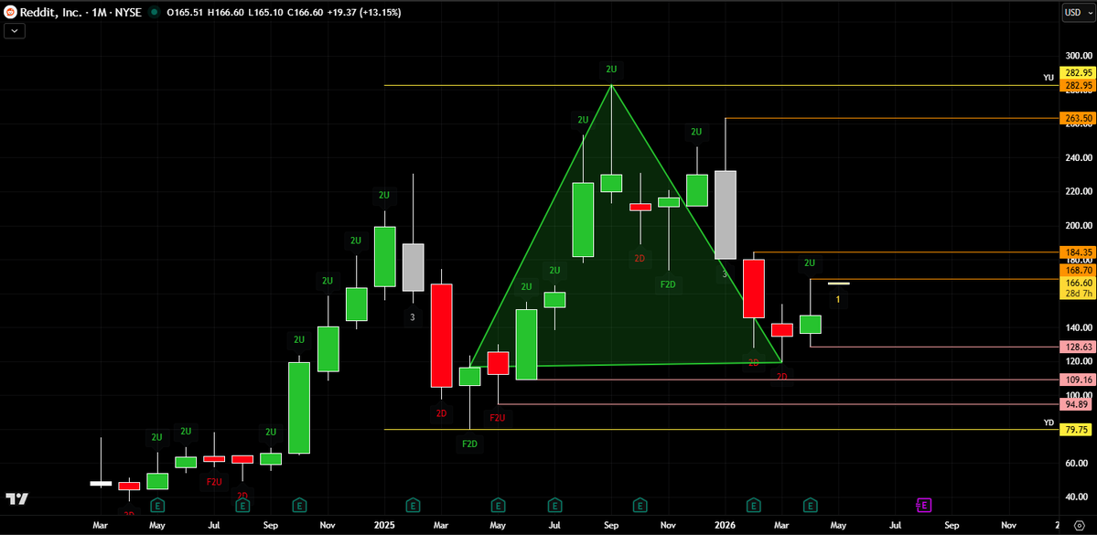Click the 28d 7h bar countdown label
Viewport: 1097px width, 535px height.
tap(1077, 294)
